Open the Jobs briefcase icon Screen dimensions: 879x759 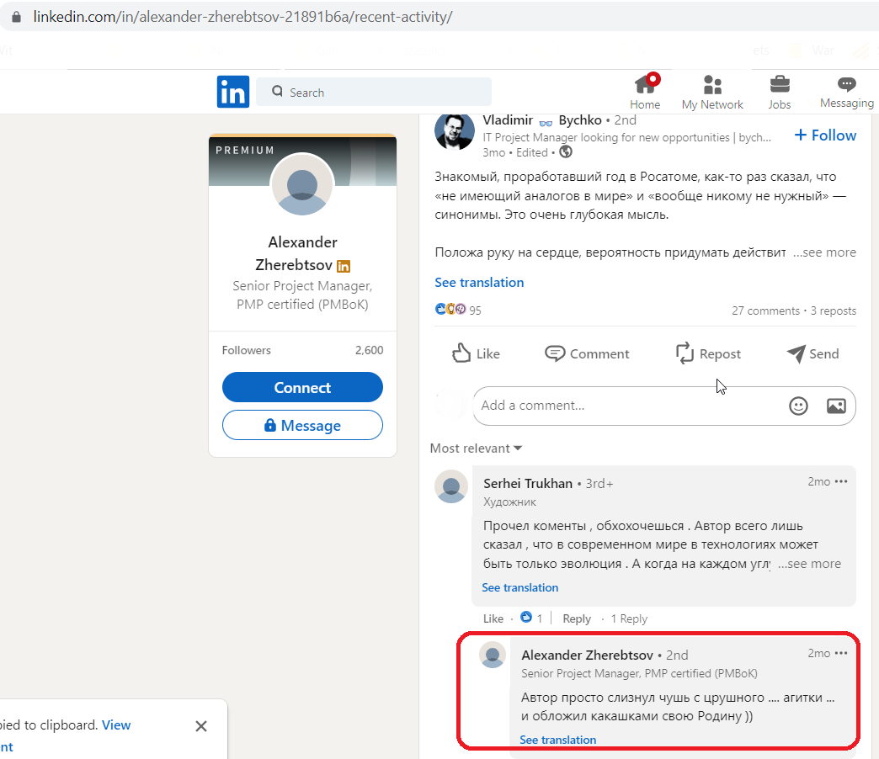[780, 85]
